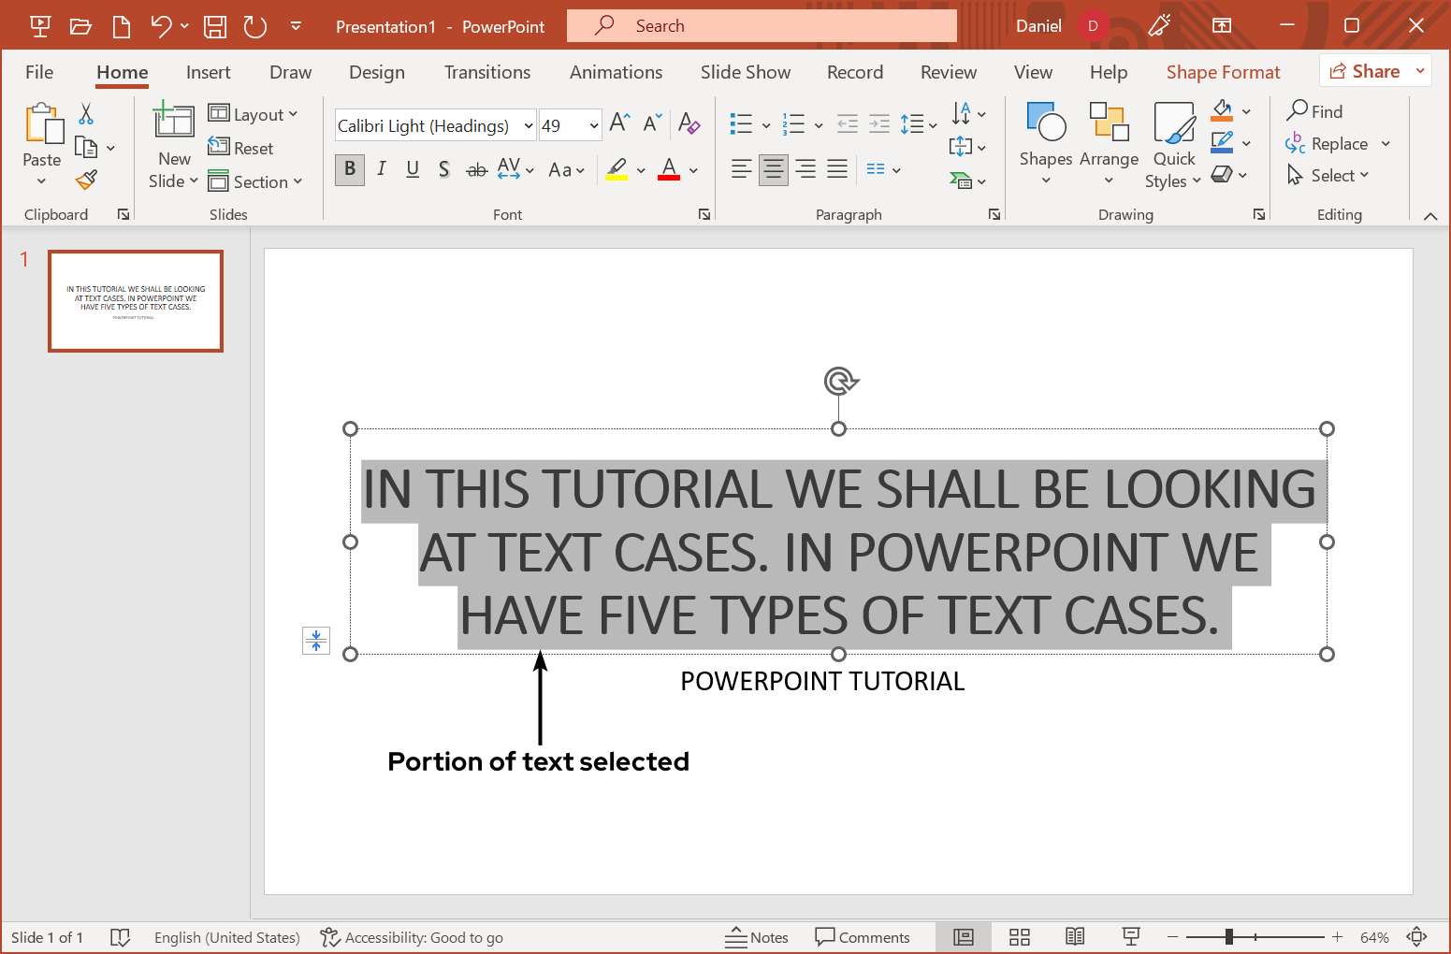Click the Format Painter brush icon

pyautogui.click(x=87, y=180)
